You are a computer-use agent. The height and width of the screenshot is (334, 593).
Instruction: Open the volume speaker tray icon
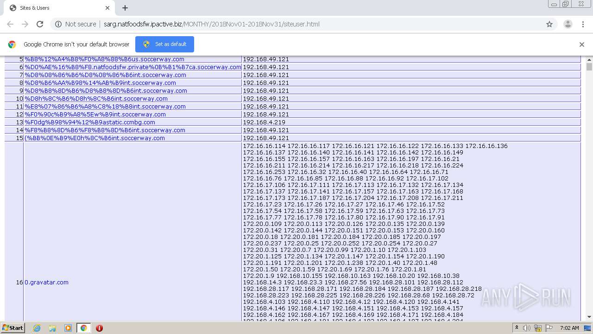tap(527, 328)
